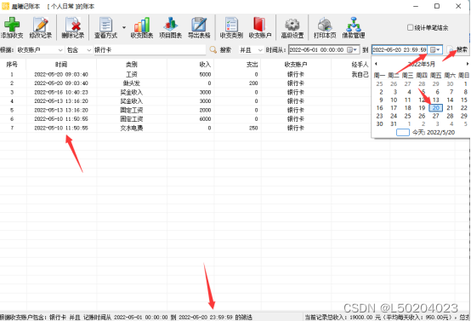Click the 收支账户 column header in the table
This screenshot has width=471, height=321.
pyautogui.click(x=296, y=65)
